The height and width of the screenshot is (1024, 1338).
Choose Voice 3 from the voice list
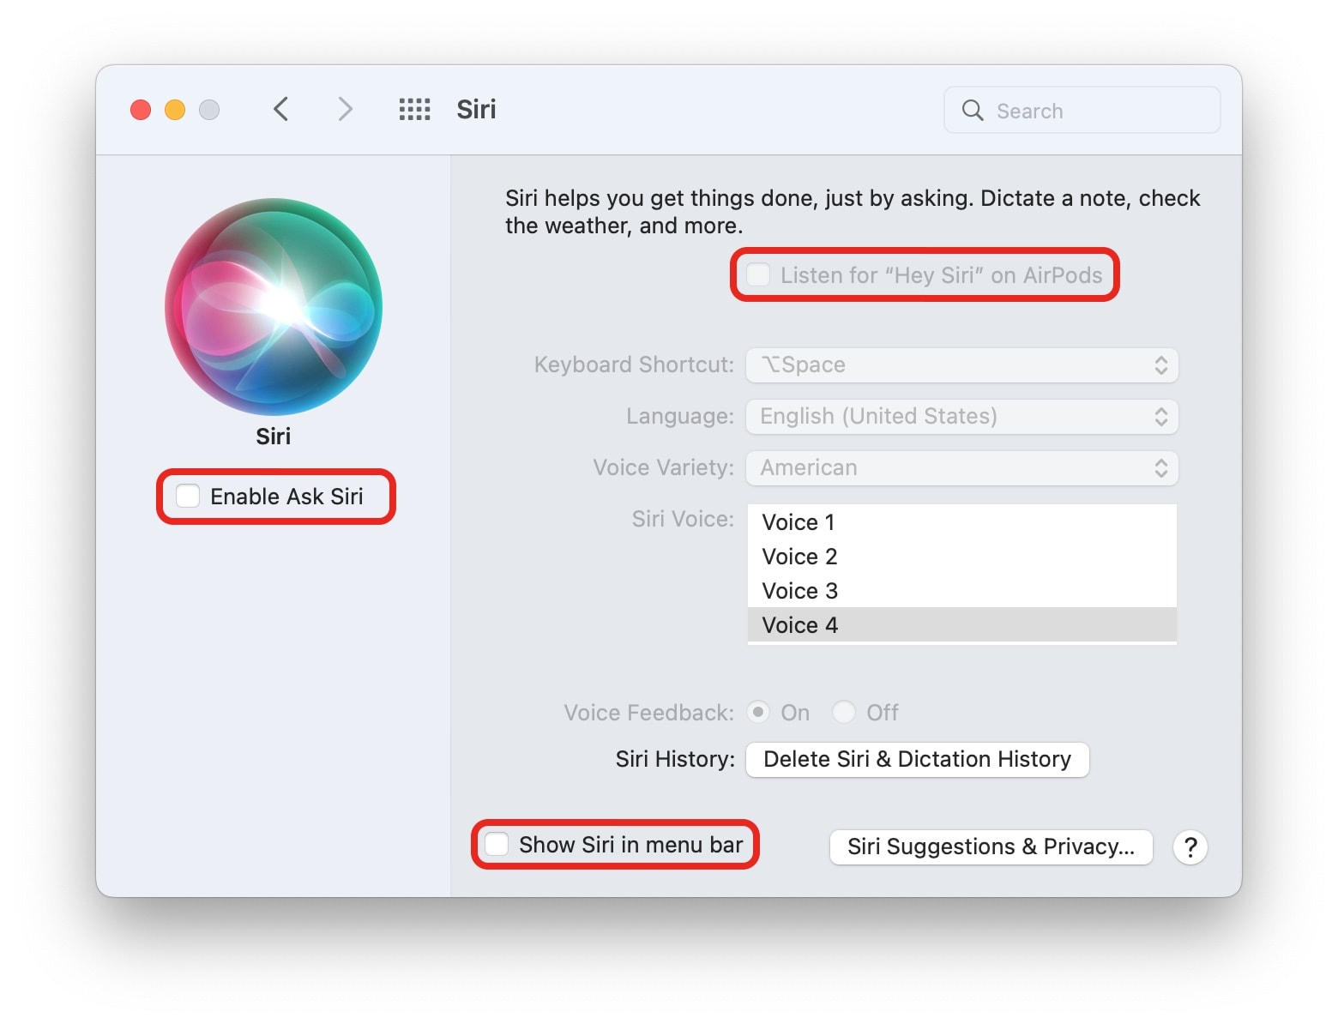(x=799, y=591)
